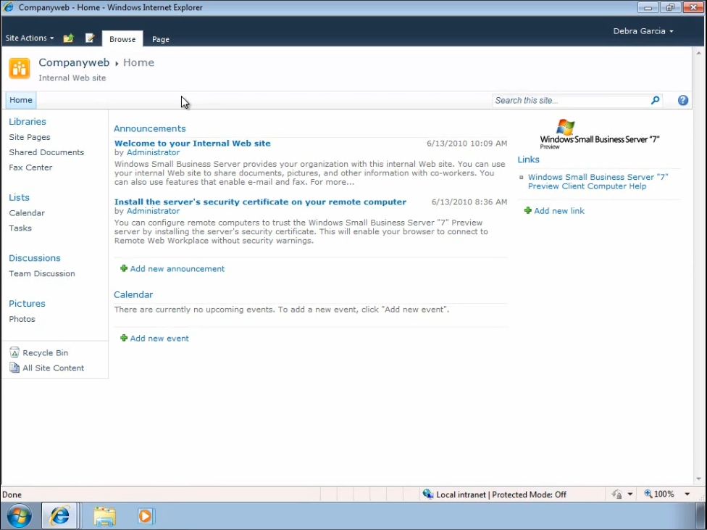Open the Calendar web part title
The height and width of the screenshot is (530, 707).
coord(133,294)
